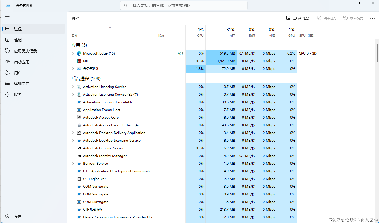Open the more options ellipsis menu
This screenshot has height=223, width=379.
372,18
